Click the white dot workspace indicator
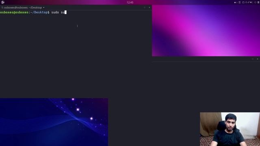The width and height of the screenshot is (260, 146). click(x=235, y=2)
